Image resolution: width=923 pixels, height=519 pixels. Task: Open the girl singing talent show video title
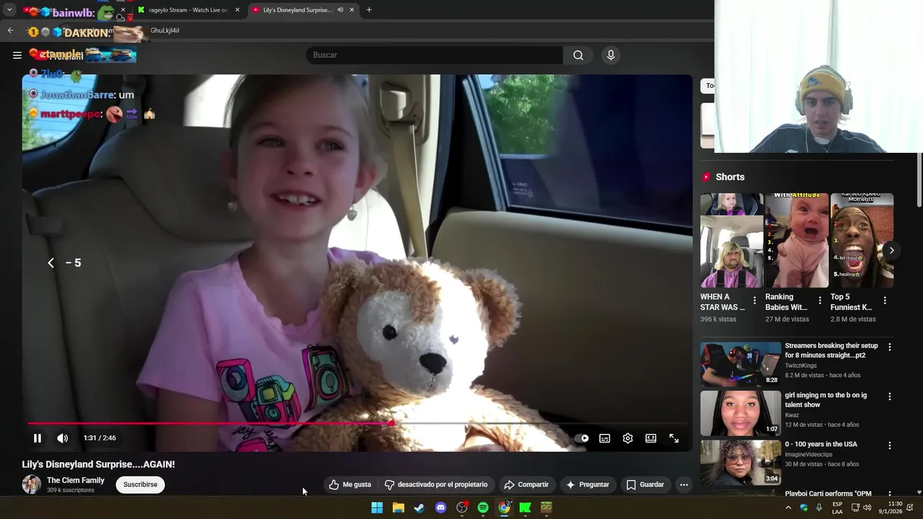pos(826,400)
